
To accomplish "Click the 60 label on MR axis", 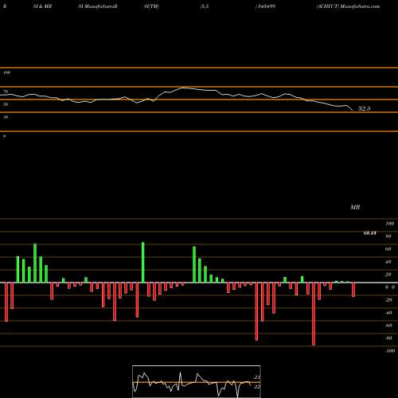I will [388, 249].
